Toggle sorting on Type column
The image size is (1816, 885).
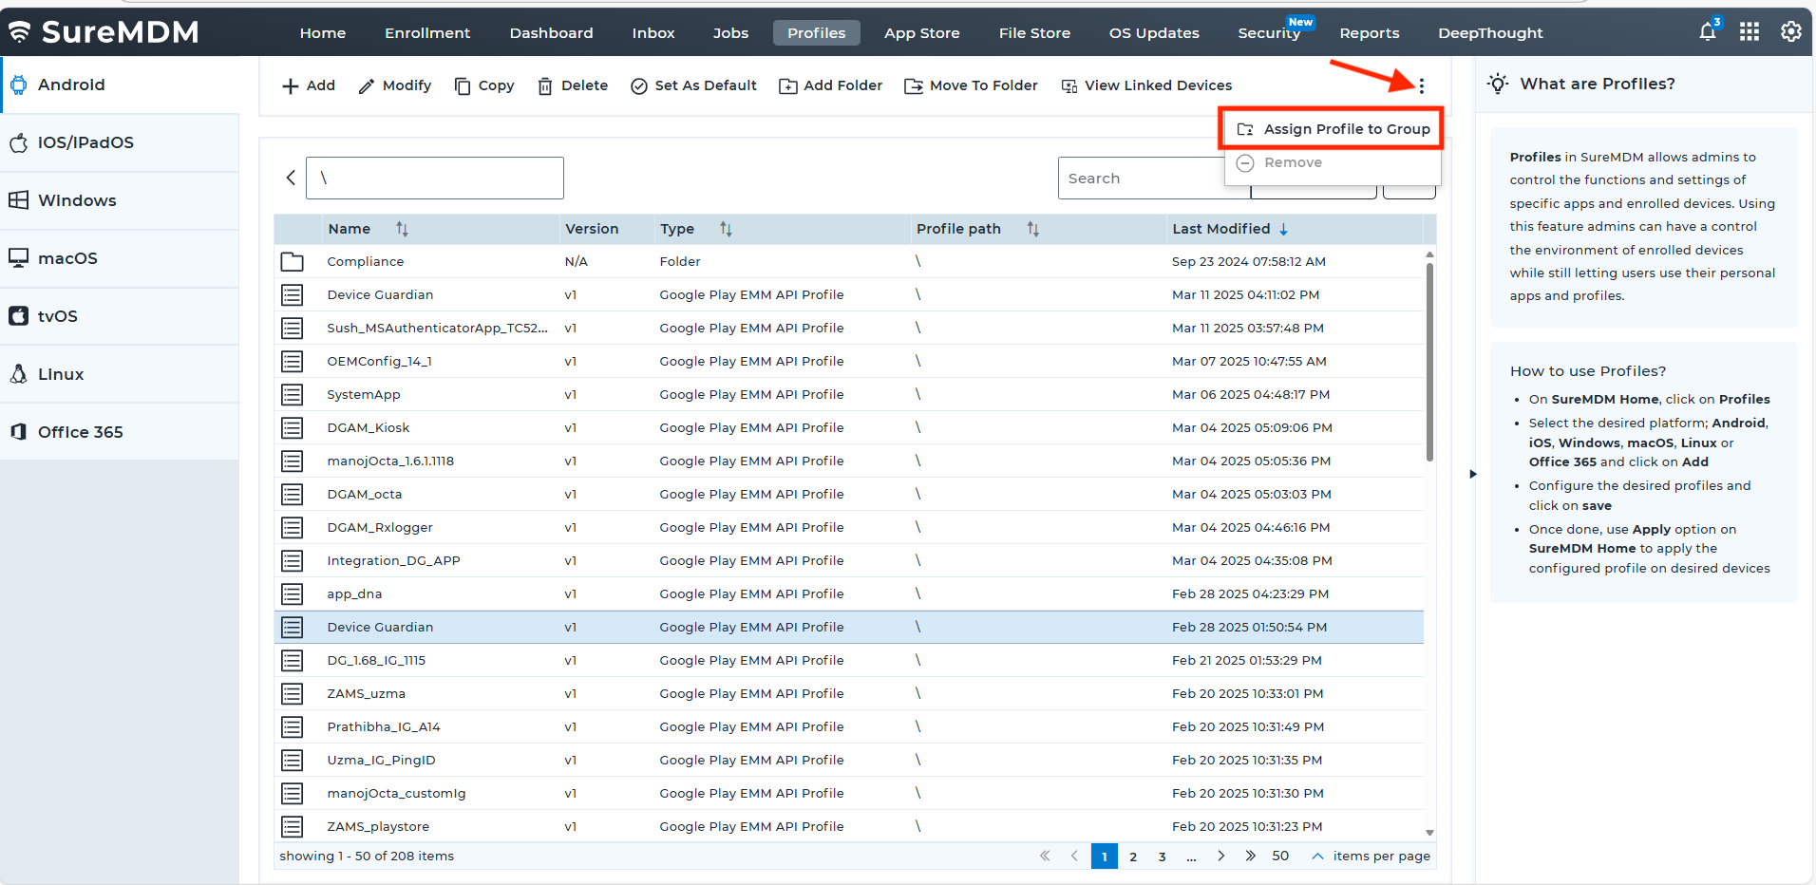click(726, 229)
